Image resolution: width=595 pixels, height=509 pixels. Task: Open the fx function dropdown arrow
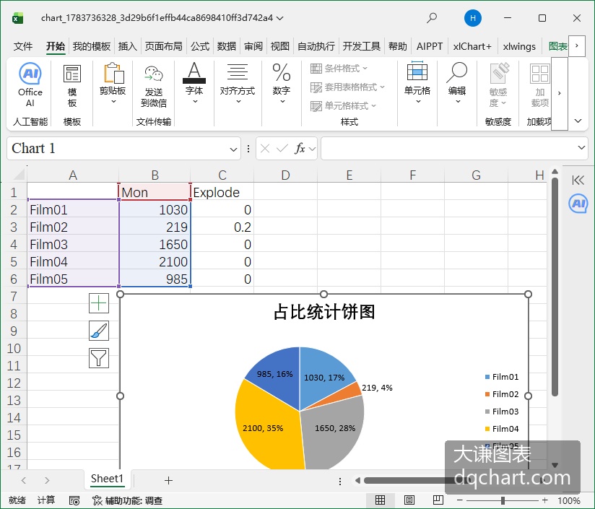pyautogui.click(x=312, y=149)
